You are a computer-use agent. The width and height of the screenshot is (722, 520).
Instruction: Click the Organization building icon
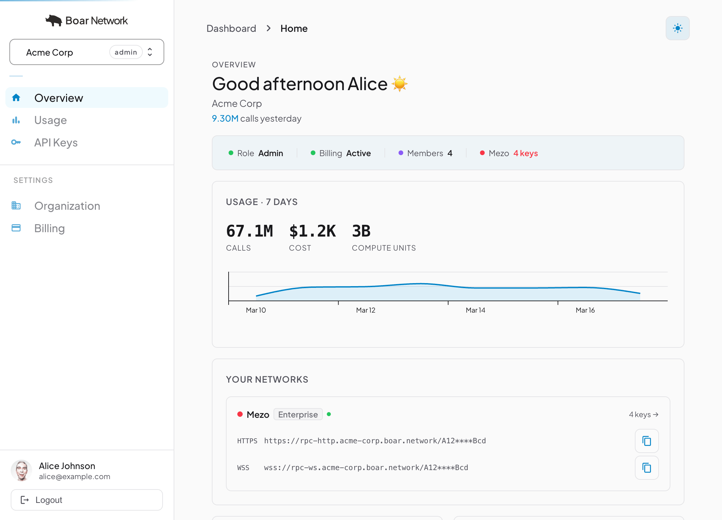(x=16, y=206)
